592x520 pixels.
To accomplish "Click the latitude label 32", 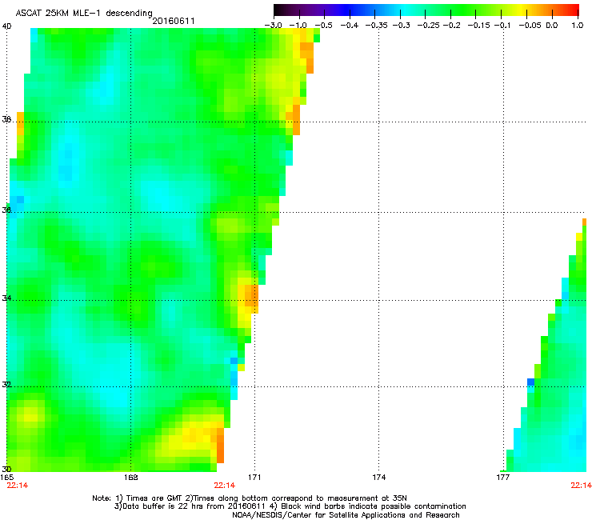I will (6, 385).
